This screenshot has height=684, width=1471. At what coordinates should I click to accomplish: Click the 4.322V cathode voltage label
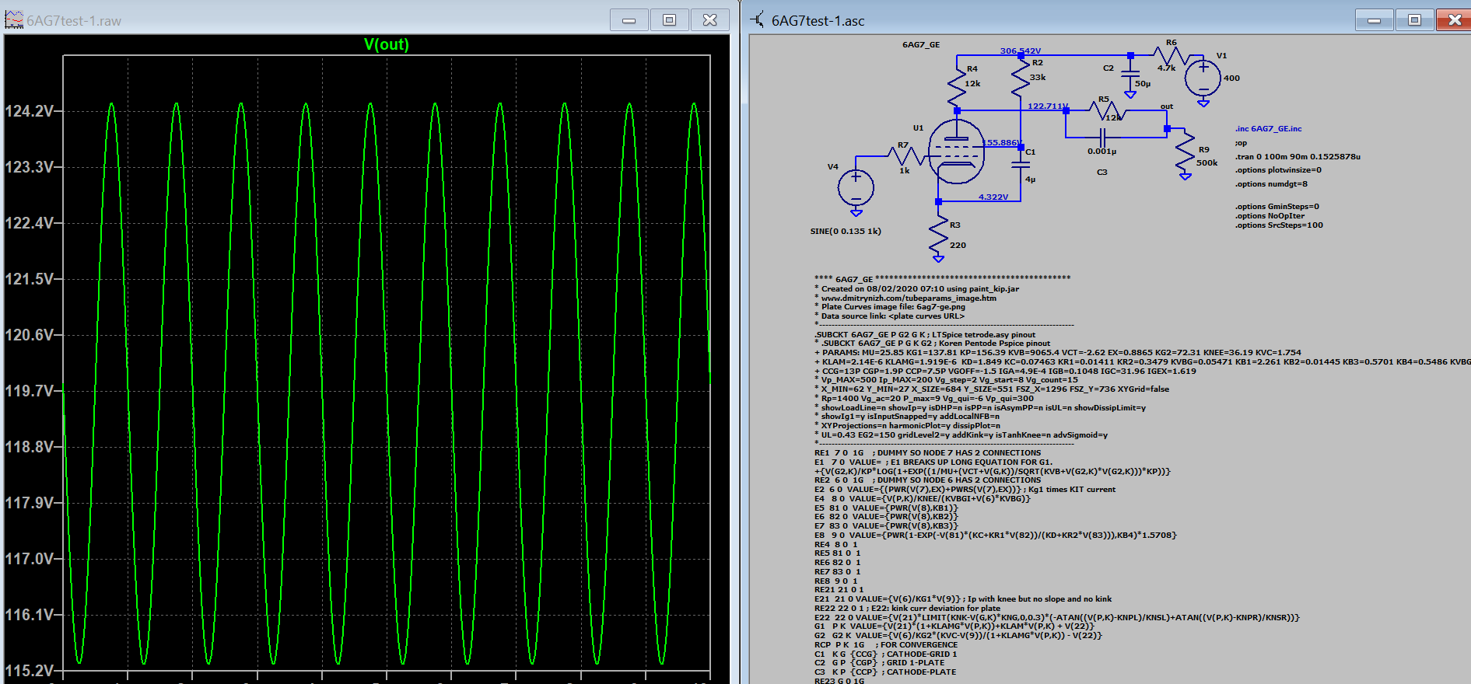click(x=993, y=197)
